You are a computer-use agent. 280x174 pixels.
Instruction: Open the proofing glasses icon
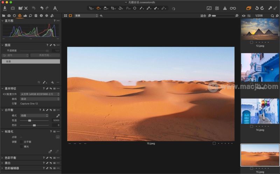[233, 8]
